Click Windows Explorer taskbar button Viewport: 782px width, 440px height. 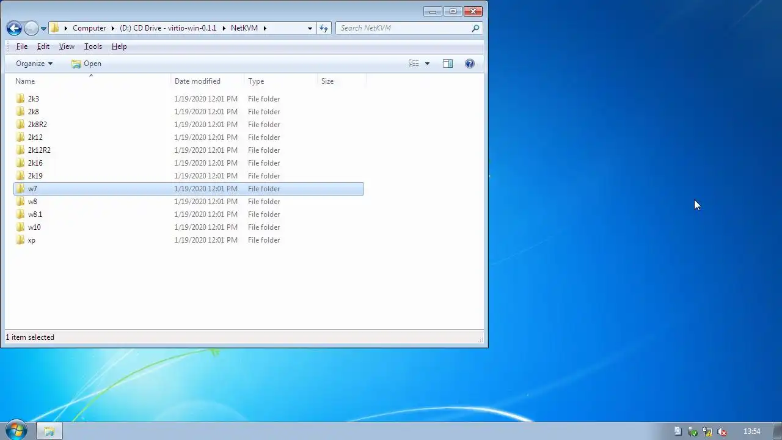click(49, 431)
